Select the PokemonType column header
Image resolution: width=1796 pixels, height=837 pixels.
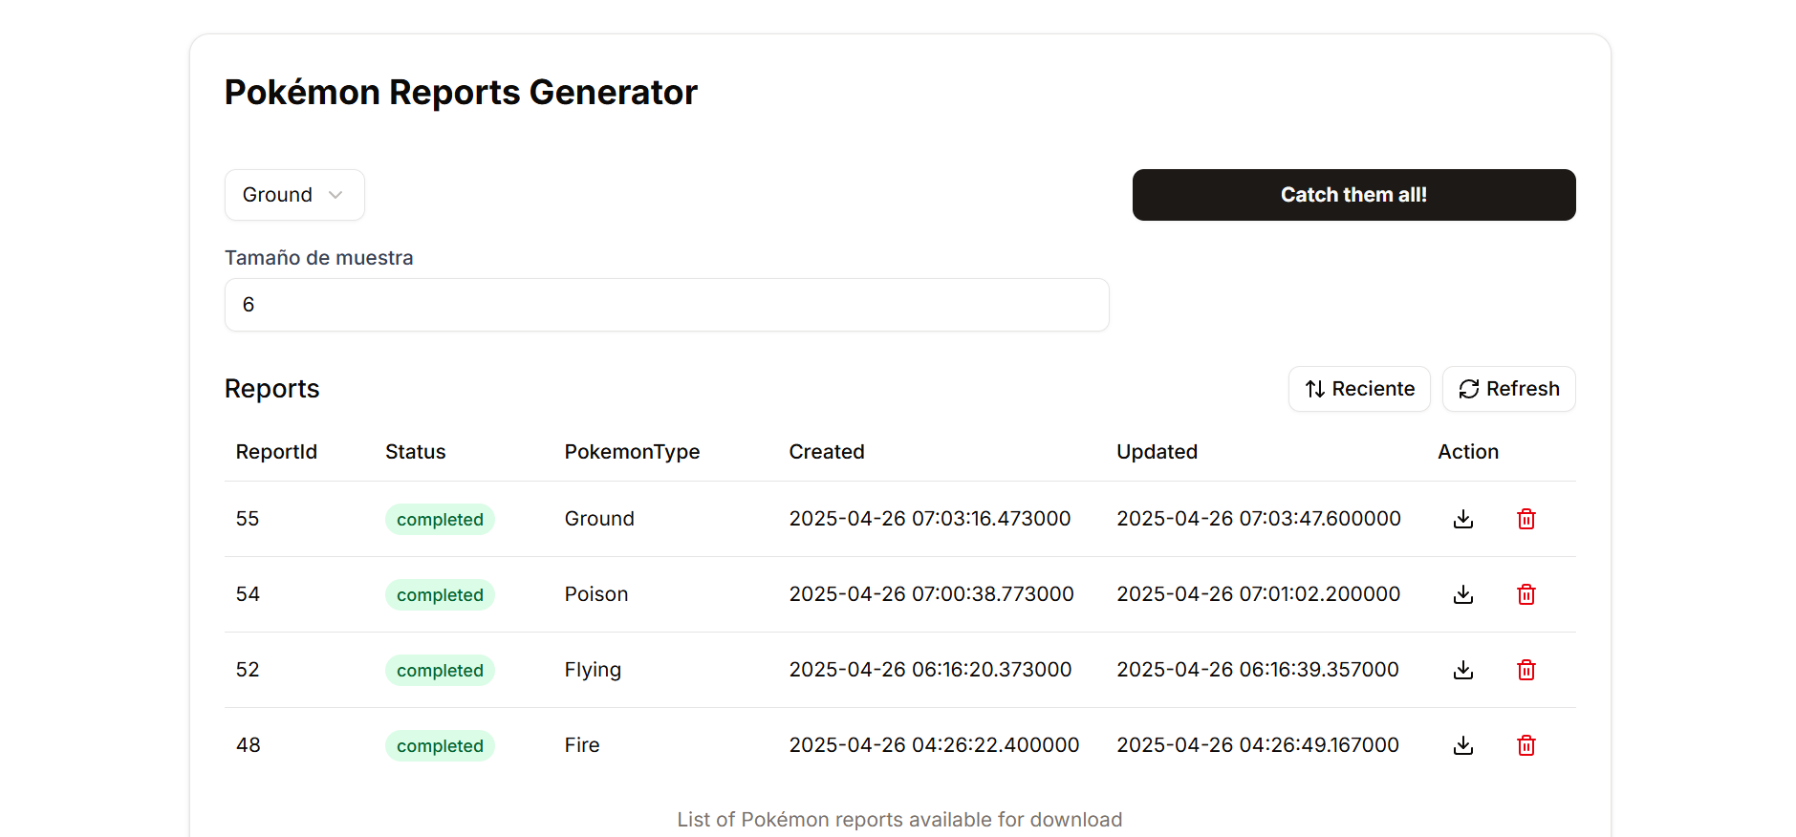[632, 452]
